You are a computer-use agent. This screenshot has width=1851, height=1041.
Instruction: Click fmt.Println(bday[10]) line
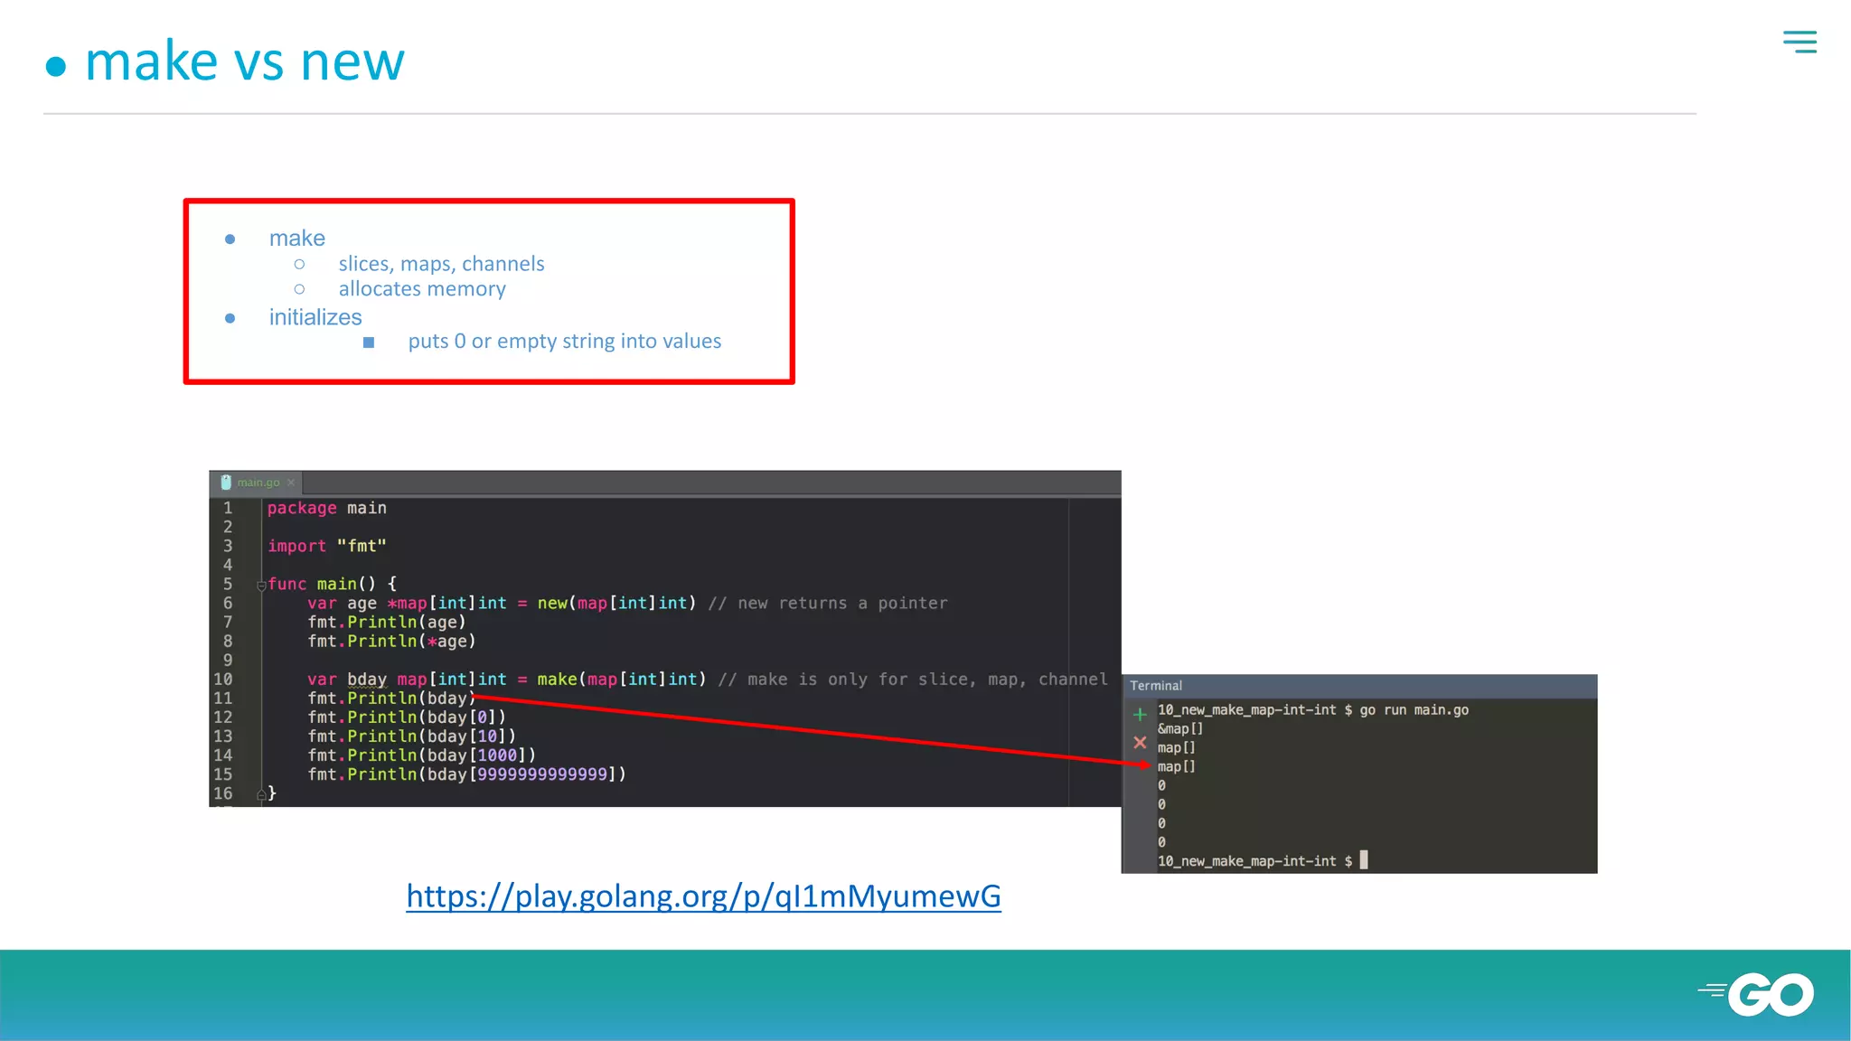pos(411,736)
